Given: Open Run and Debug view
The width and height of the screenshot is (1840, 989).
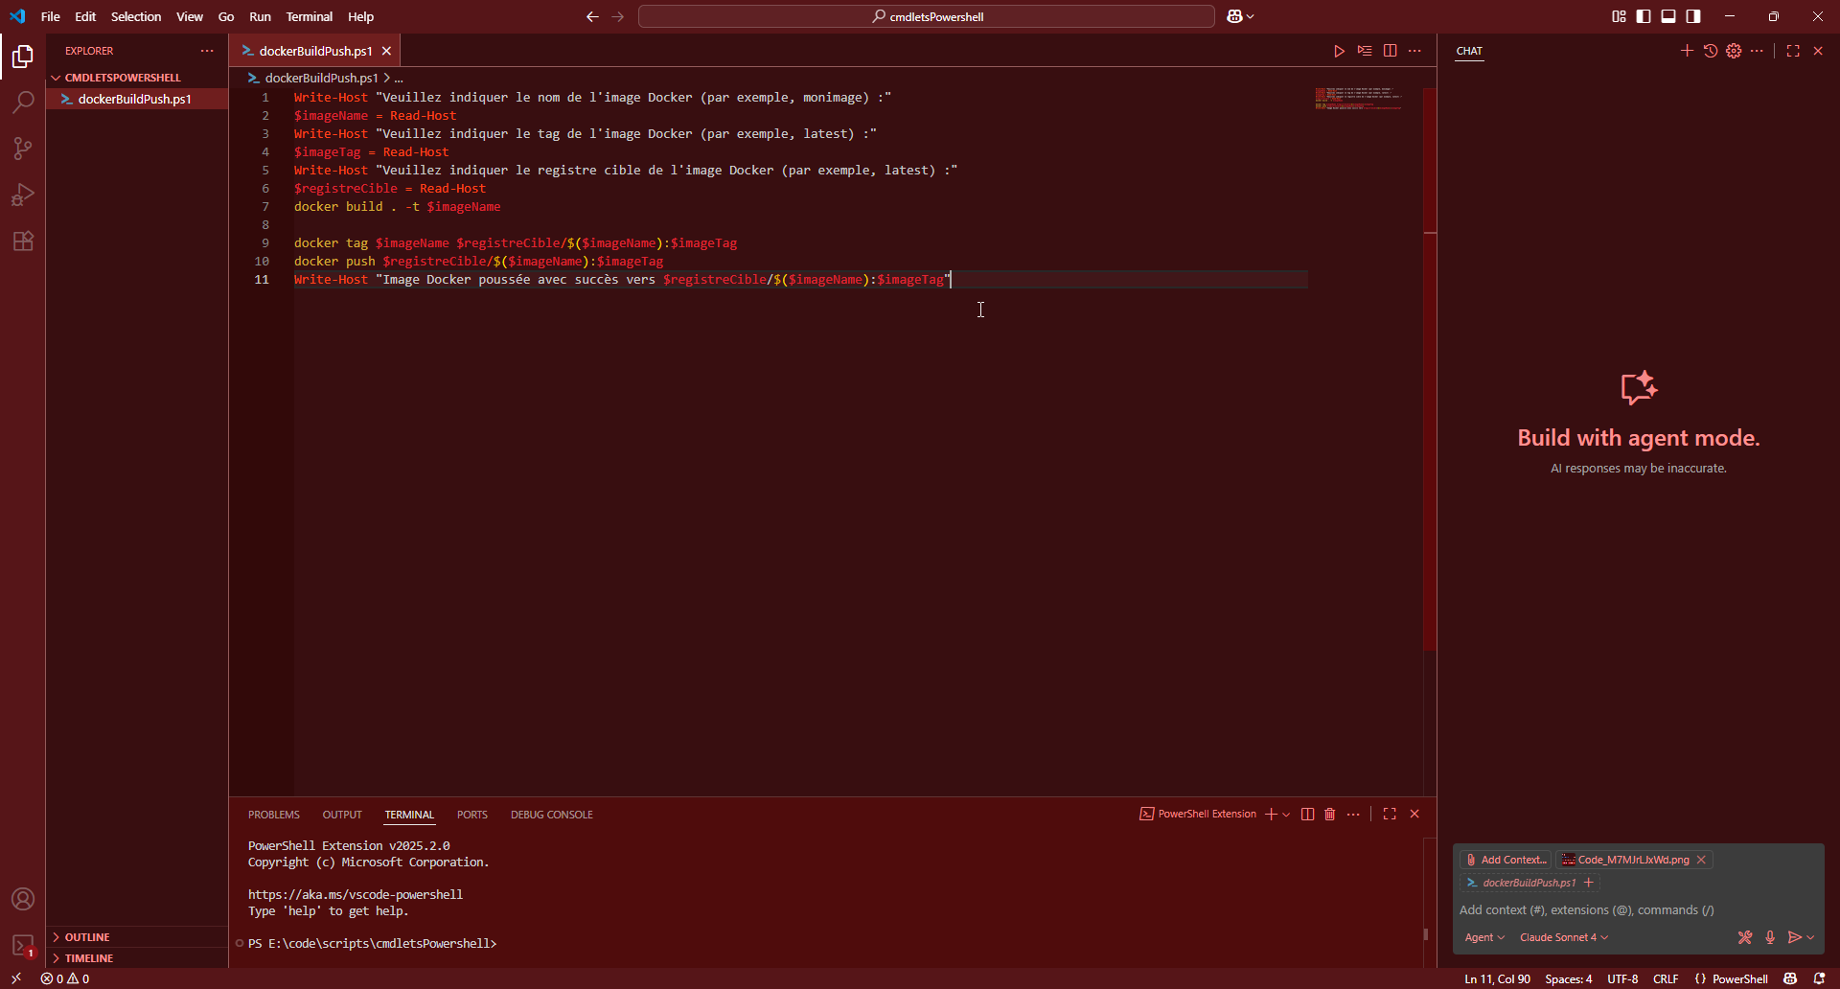Looking at the screenshot, I should click(x=23, y=195).
